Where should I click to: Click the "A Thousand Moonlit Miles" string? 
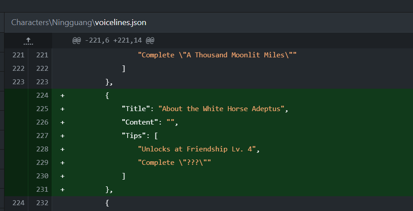tap(218, 55)
